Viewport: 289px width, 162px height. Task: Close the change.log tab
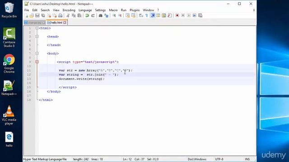tap(44, 22)
